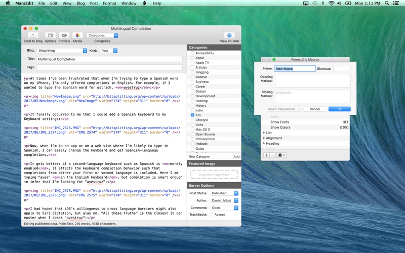Open the Blog selection dropdown

(x=62, y=51)
